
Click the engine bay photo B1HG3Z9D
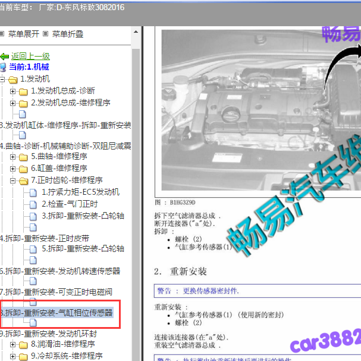tap(261, 110)
